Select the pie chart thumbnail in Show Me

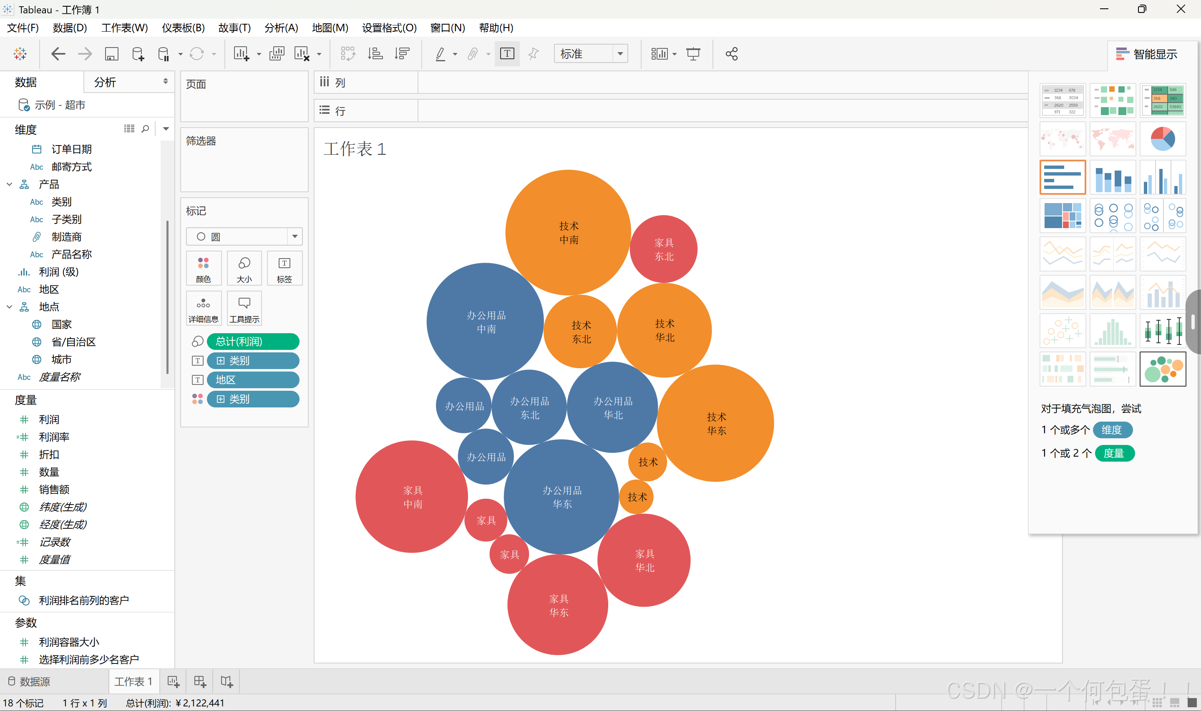click(x=1162, y=139)
